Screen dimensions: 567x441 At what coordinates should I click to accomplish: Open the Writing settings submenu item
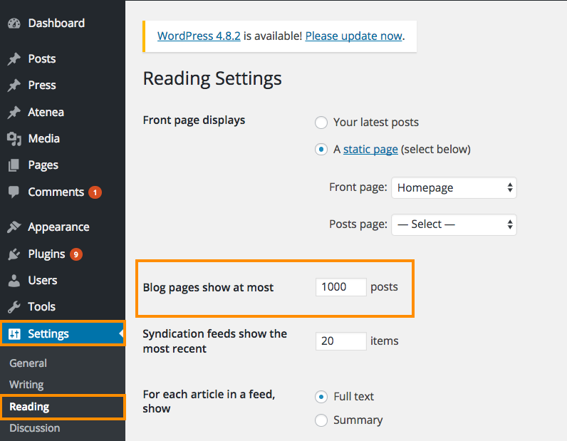[x=26, y=385]
